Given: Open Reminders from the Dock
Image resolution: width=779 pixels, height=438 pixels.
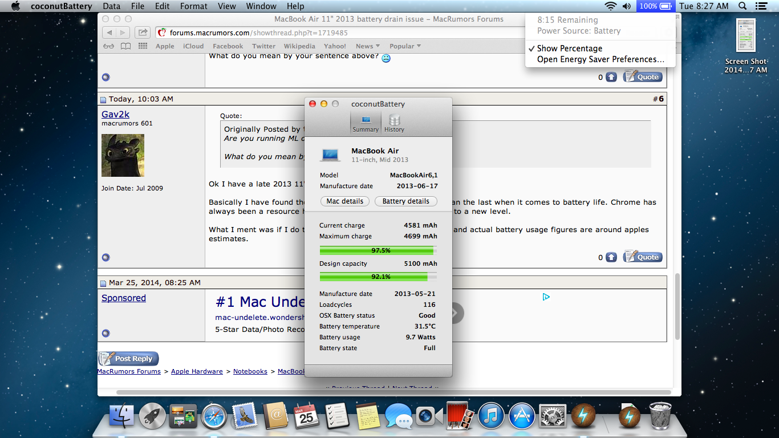Looking at the screenshot, I should (337, 416).
